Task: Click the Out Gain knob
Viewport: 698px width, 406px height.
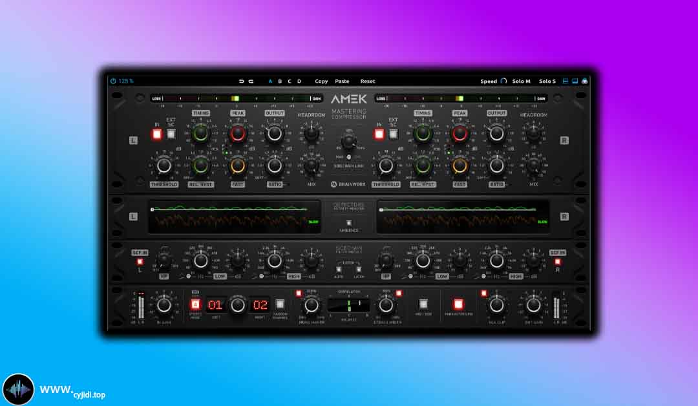Action: coord(533,305)
